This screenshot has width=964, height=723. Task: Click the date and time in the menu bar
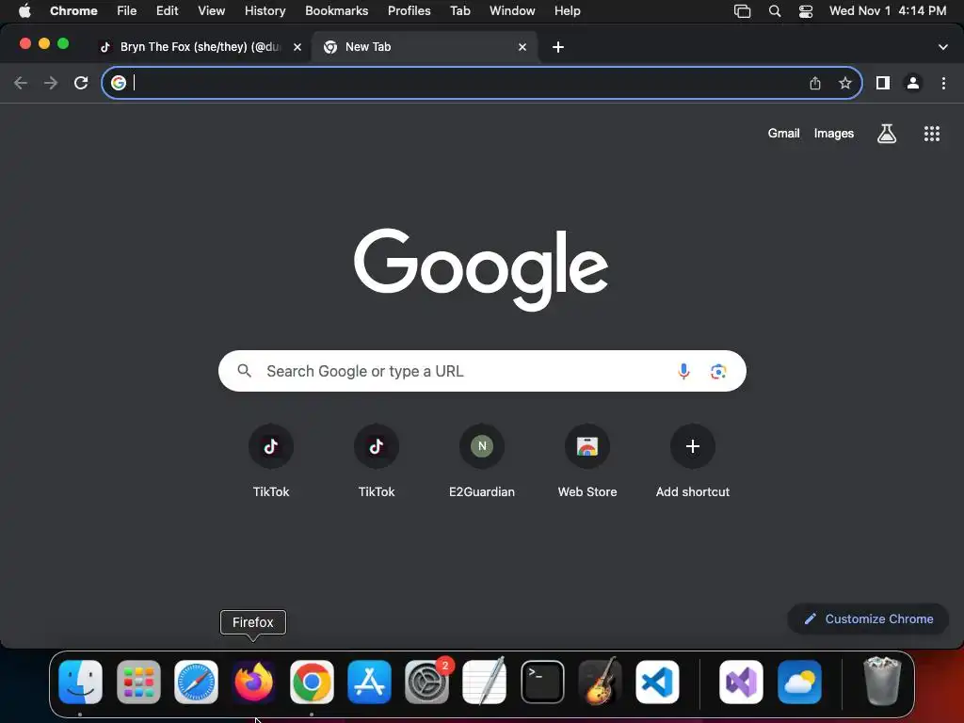888,11
